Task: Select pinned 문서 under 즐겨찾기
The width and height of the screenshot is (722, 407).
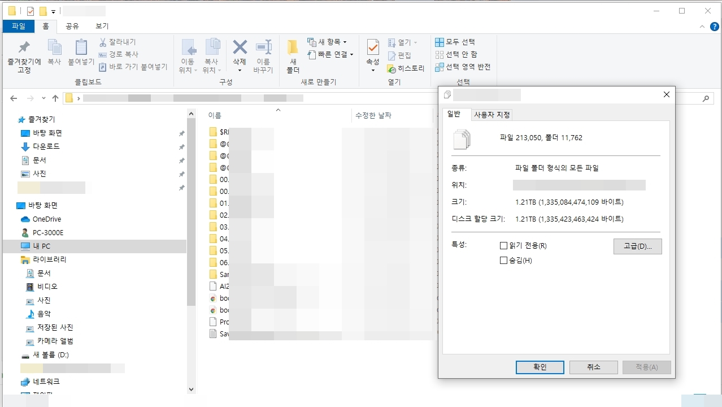Action: click(39, 161)
